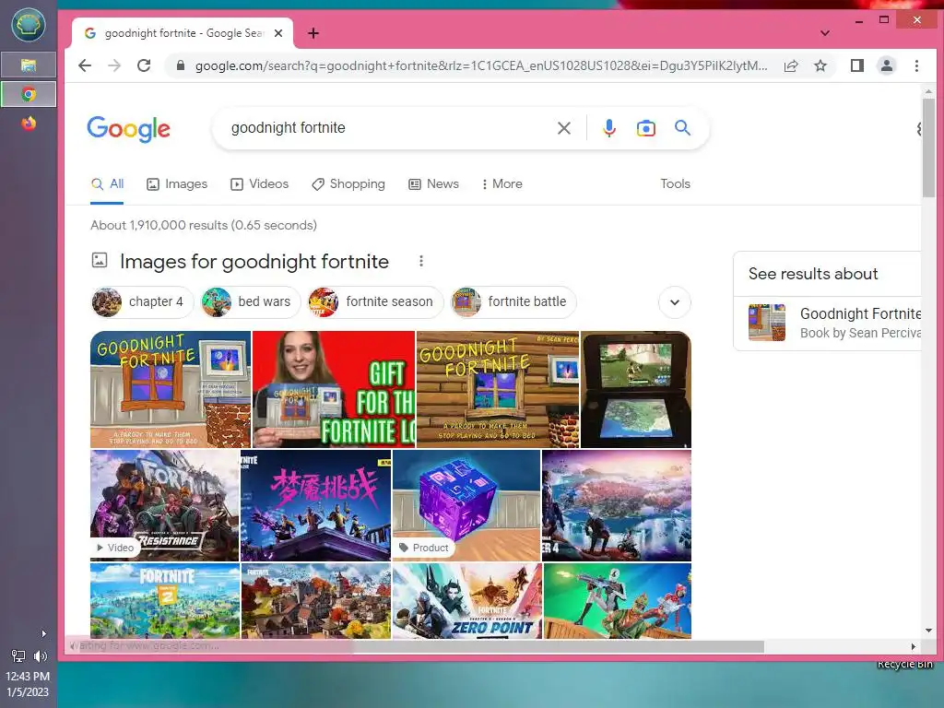Image resolution: width=944 pixels, height=708 pixels.
Task: Click the browser forward arrow
Action: (x=114, y=65)
